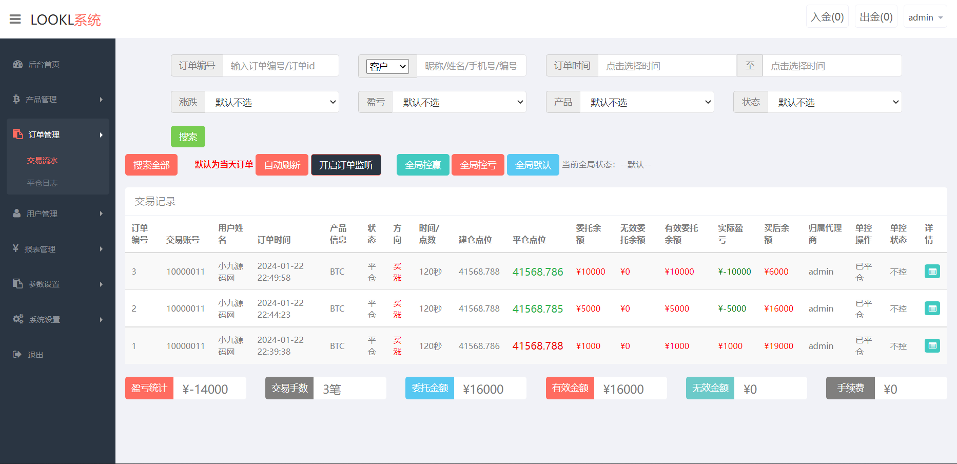Click the order start time field

click(x=667, y=66)
